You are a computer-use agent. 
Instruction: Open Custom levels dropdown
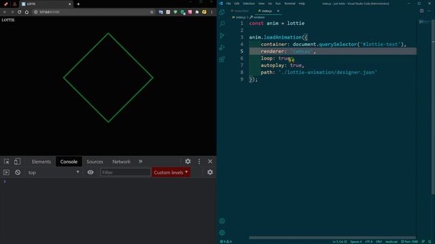tap(171, 172)
